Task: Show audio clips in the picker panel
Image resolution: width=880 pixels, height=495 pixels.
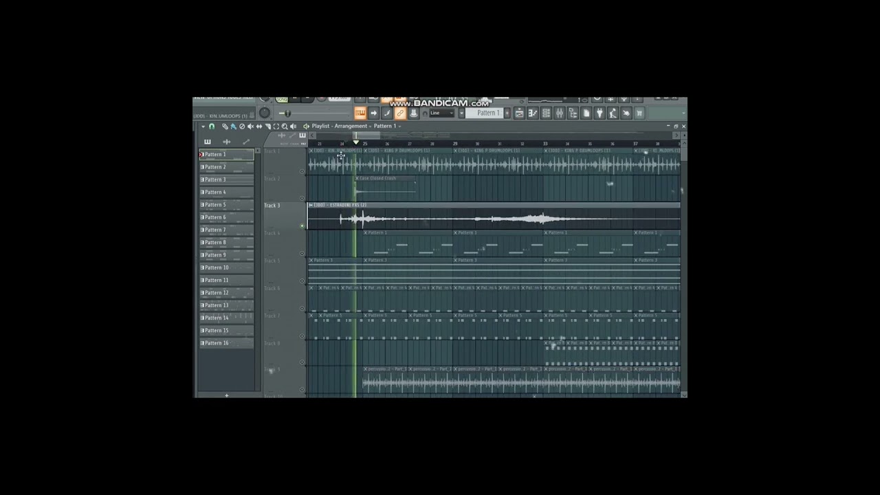Action: click(226, 142)
